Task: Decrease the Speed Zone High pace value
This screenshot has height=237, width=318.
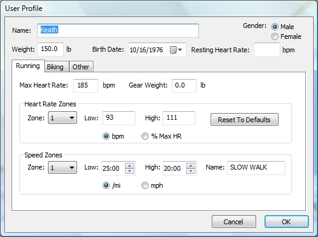Action: tap(191, 171)
